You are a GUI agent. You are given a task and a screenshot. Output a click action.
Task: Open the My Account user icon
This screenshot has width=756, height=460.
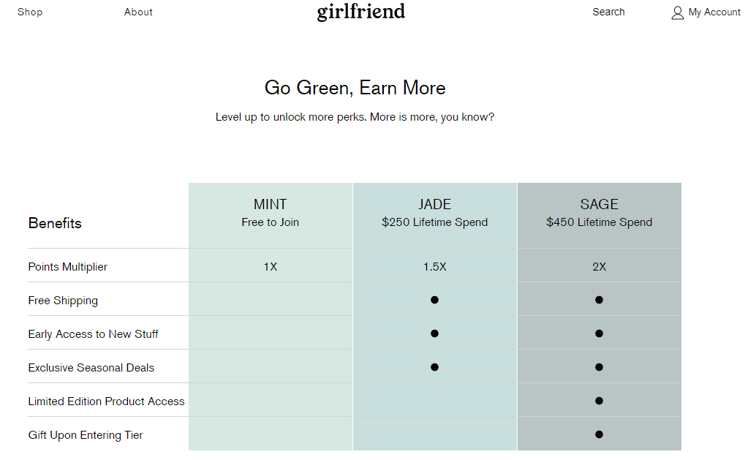678,12
